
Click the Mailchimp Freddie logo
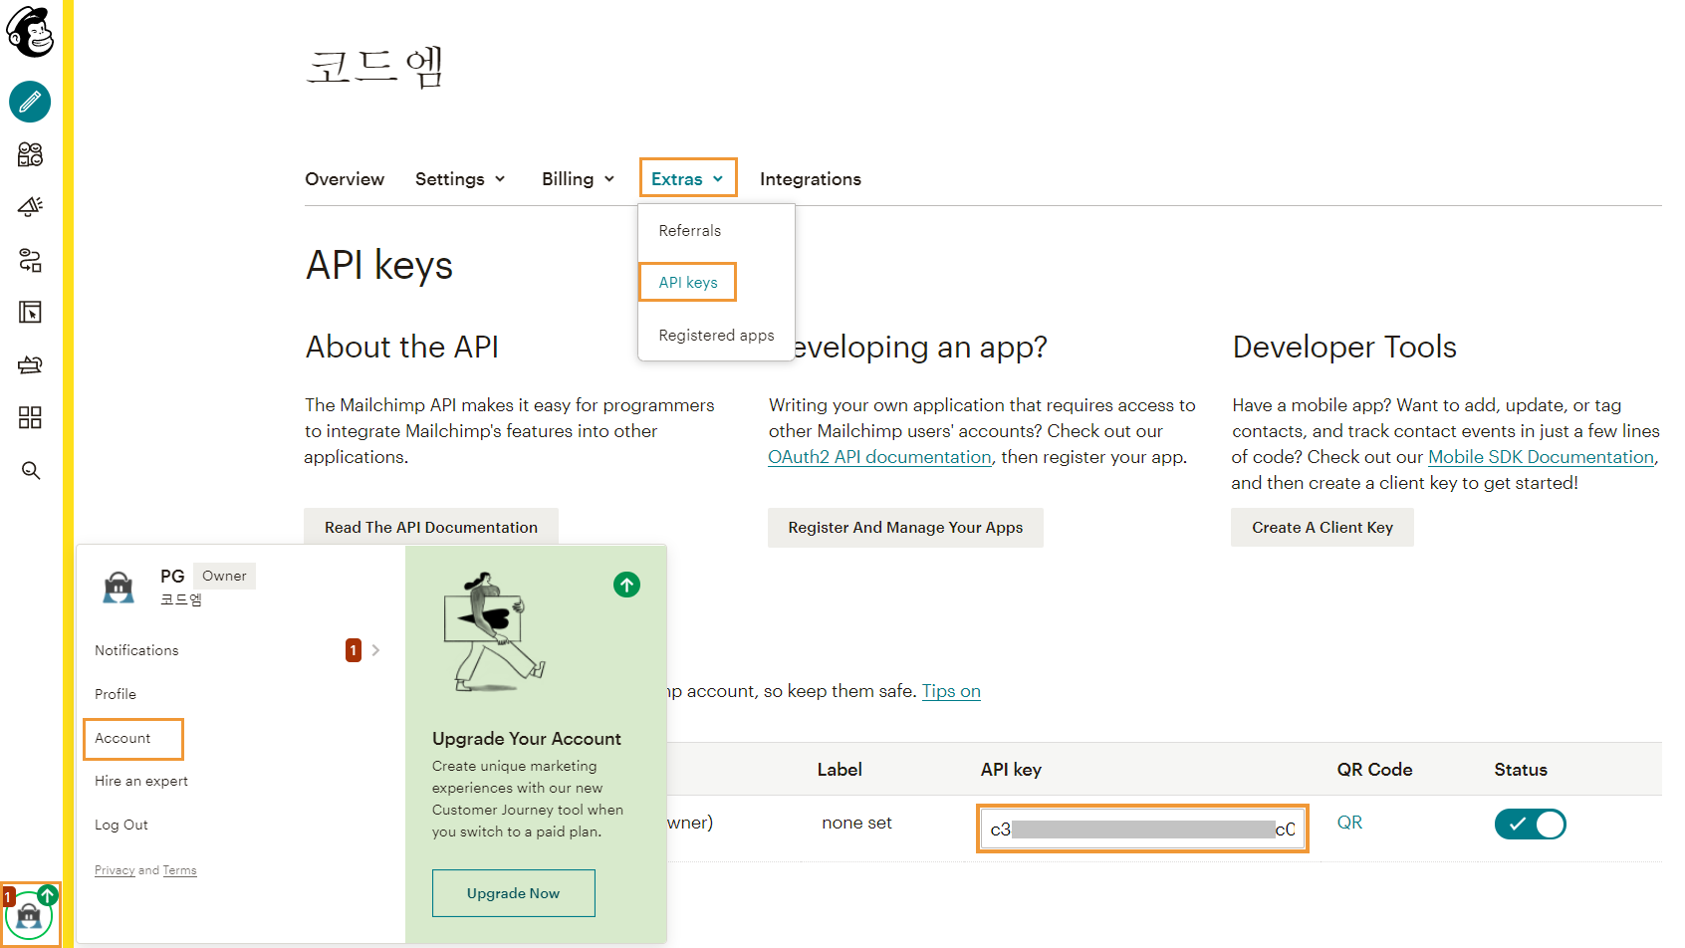point(30,31)
